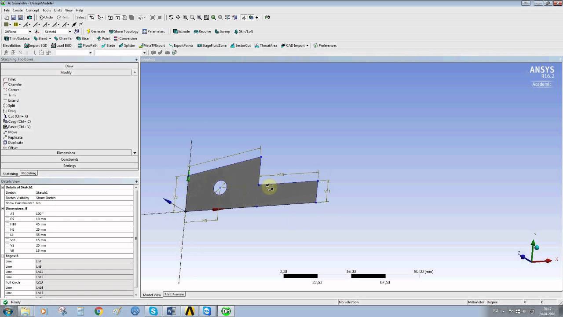Open Chrome from the taskbar

[x=99, y=311]
